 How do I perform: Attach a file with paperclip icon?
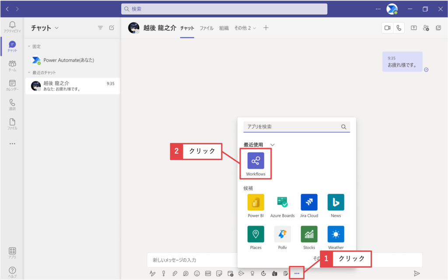point(175,273)
